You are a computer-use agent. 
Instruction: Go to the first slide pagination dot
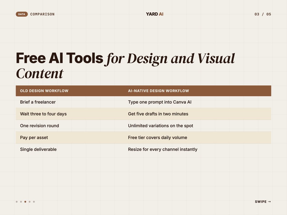(17, 202)
